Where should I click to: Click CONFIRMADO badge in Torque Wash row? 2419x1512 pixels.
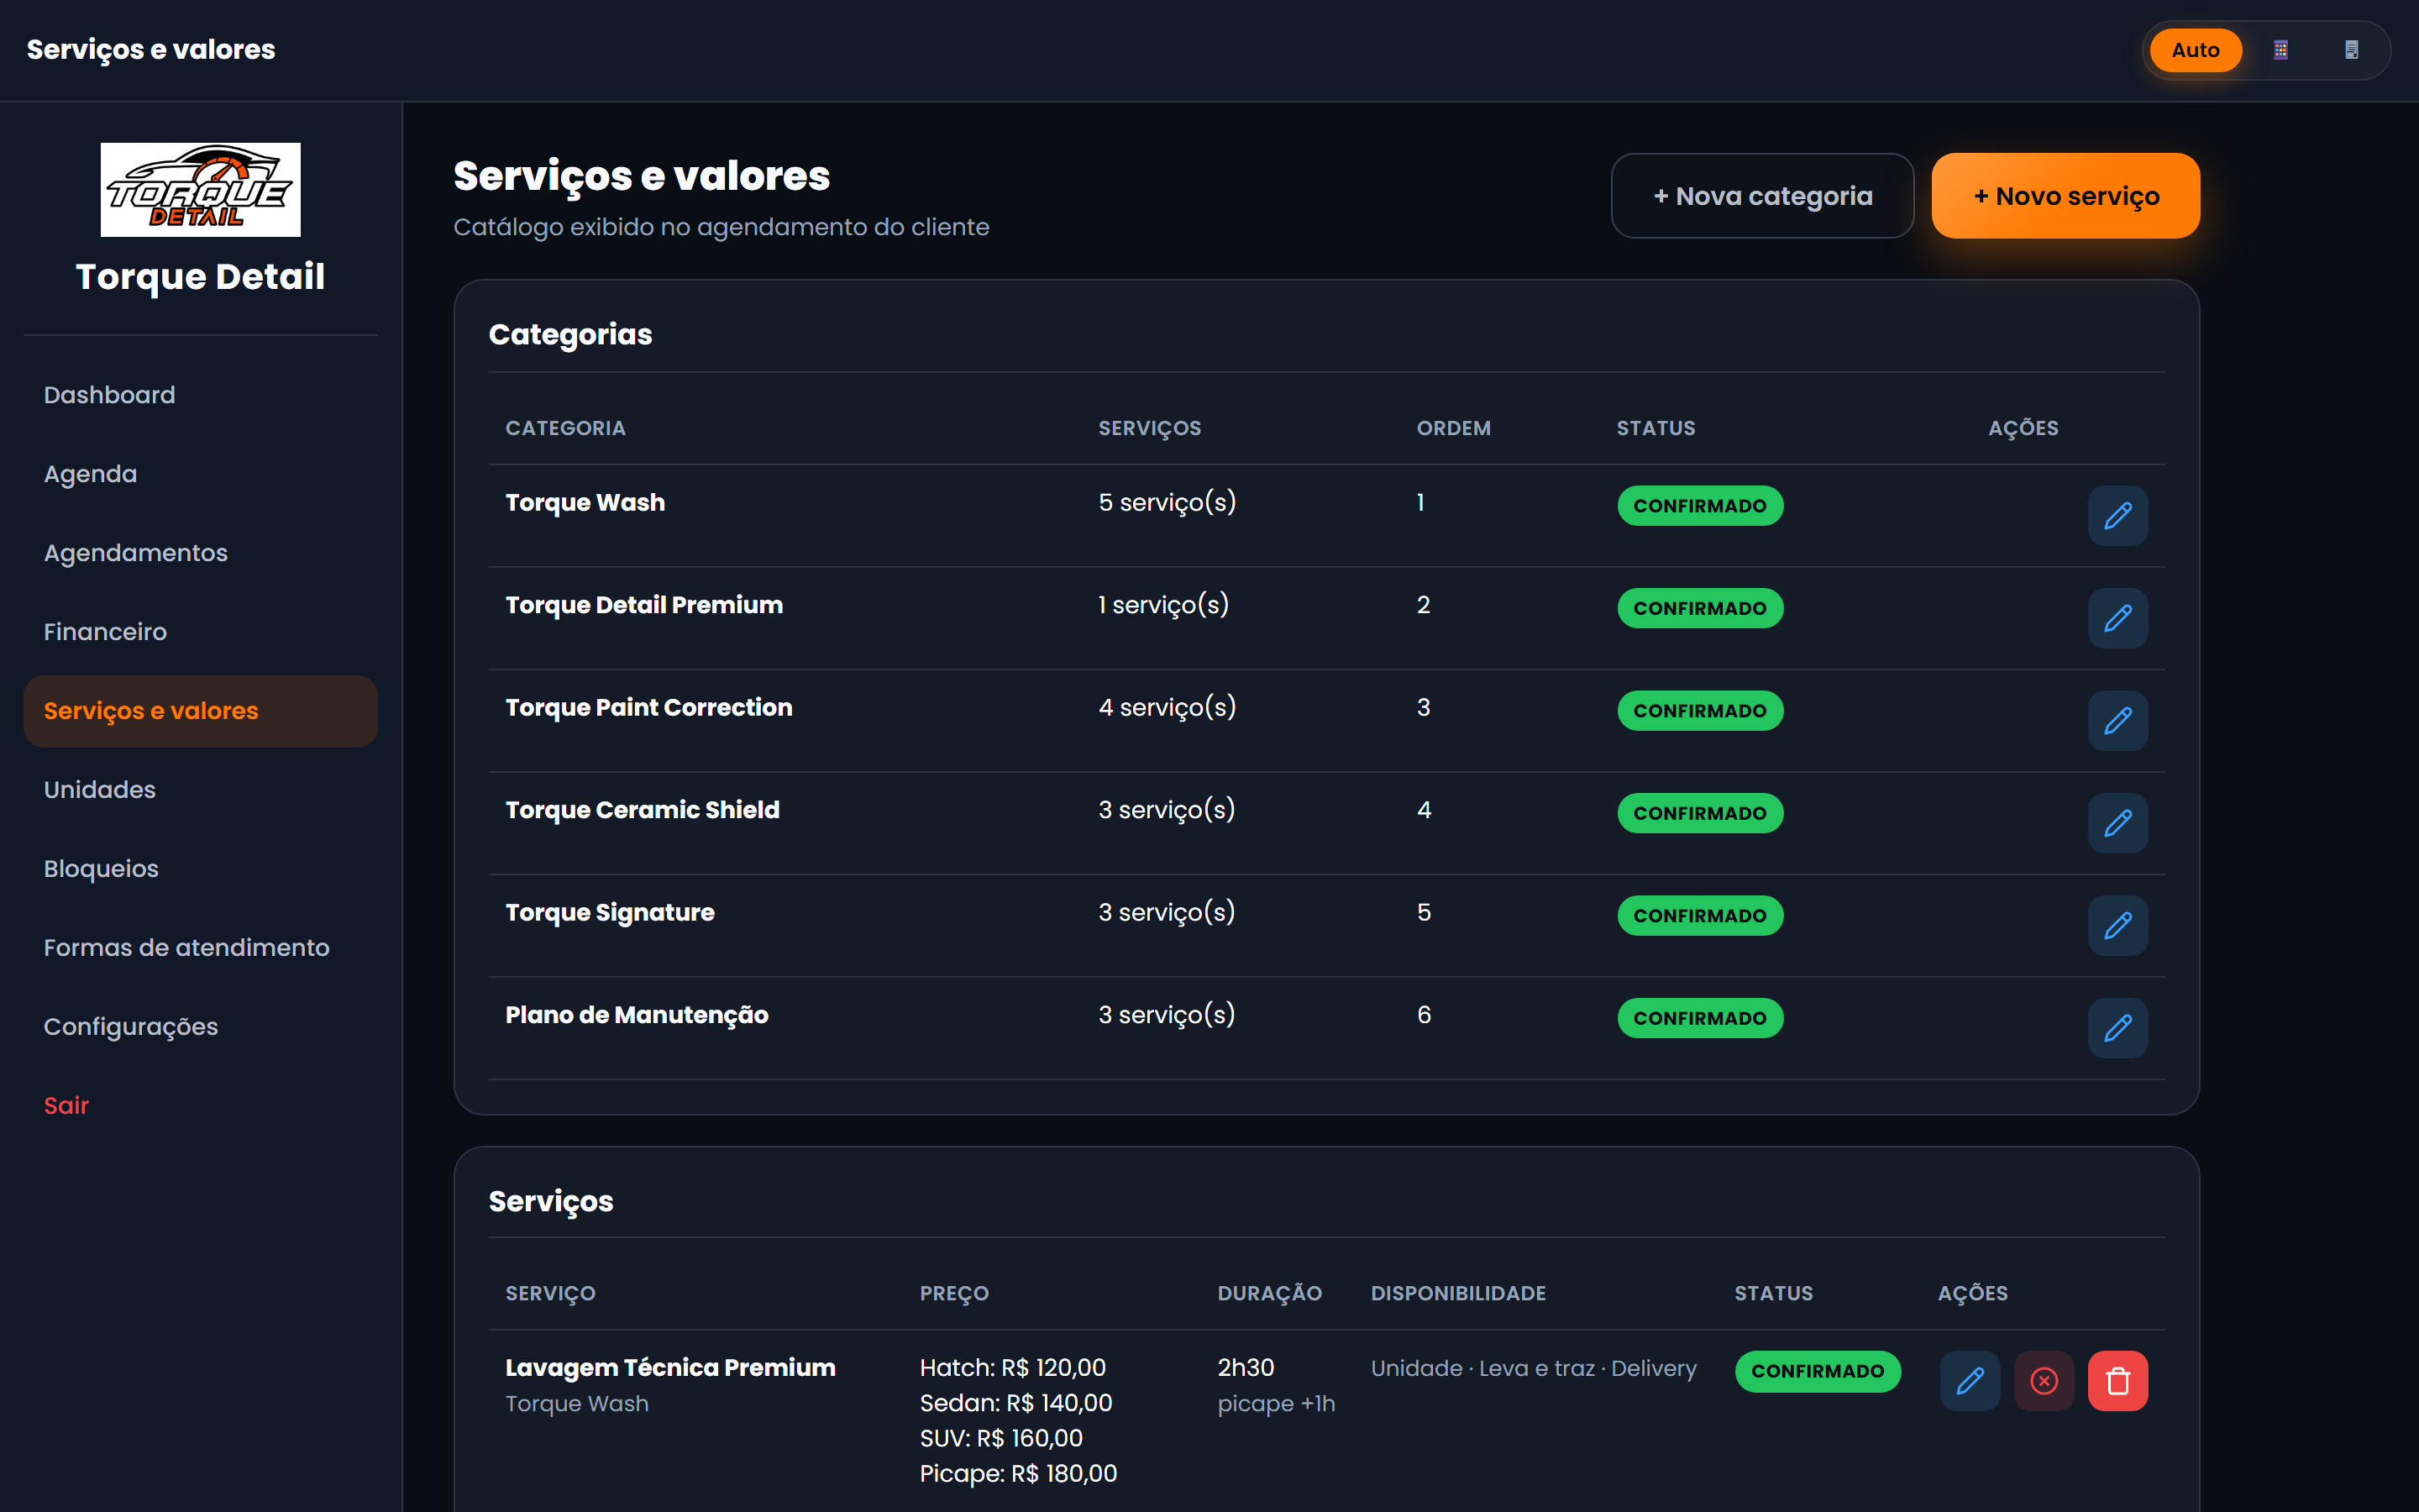(x=1699, y=506)
